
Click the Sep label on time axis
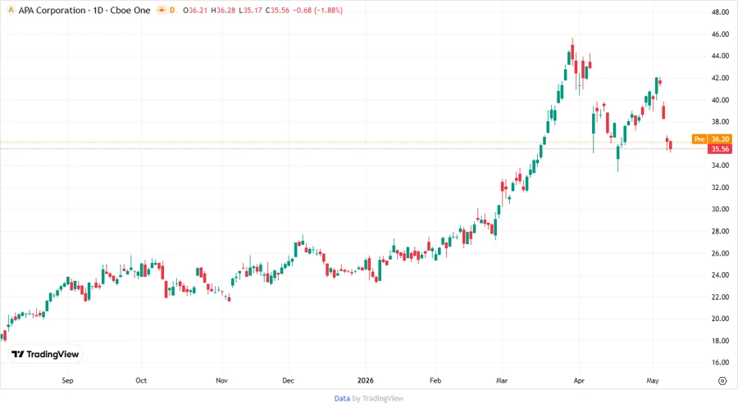[67, 380]
